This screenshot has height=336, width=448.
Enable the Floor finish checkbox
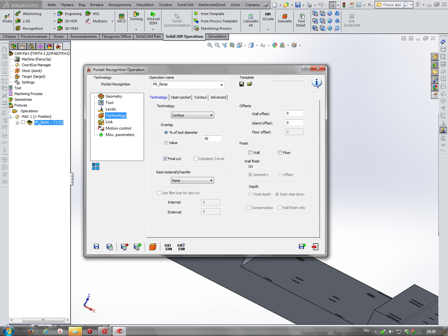(x=280, y=153)
